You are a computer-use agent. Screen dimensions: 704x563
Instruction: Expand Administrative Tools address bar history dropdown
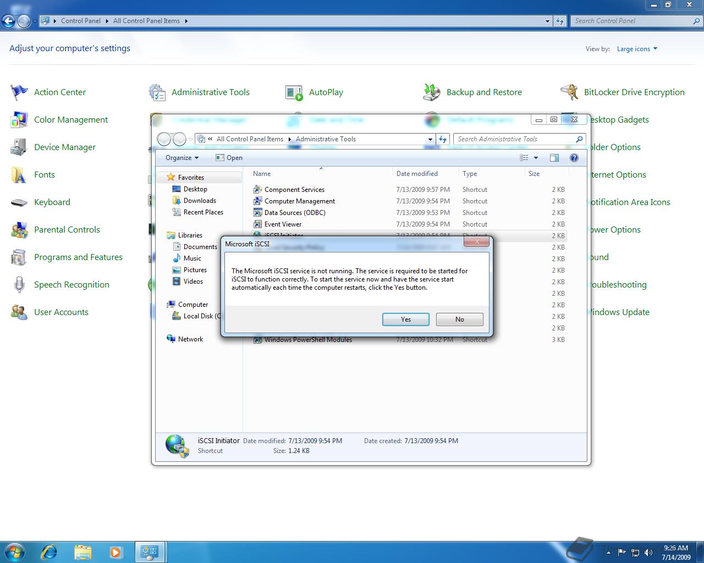click(430, 139)
